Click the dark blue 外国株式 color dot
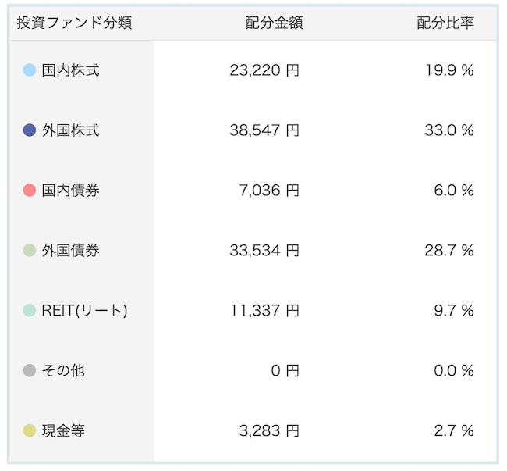This screenshot has width=507, height=471. 30,130
